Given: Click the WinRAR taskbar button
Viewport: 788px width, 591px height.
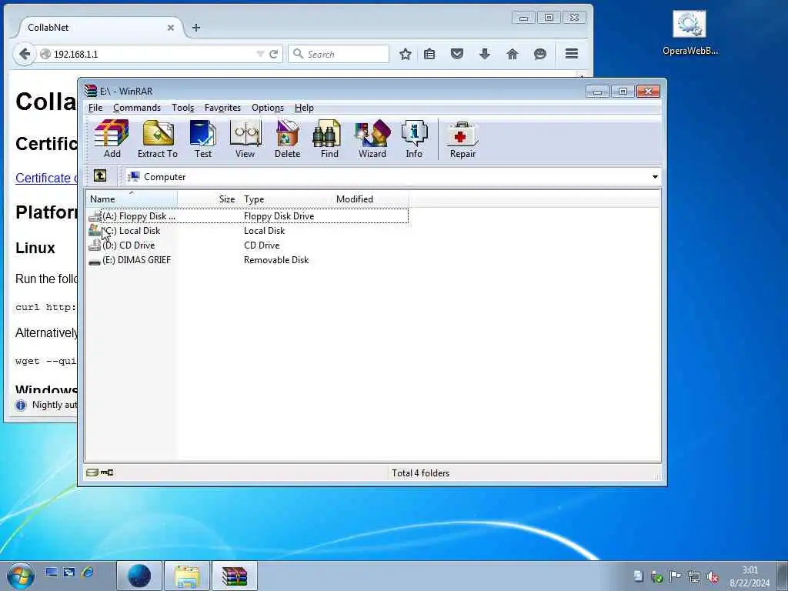Looking at the screenshot, I should pyautogui.click(x=235, y=576).
